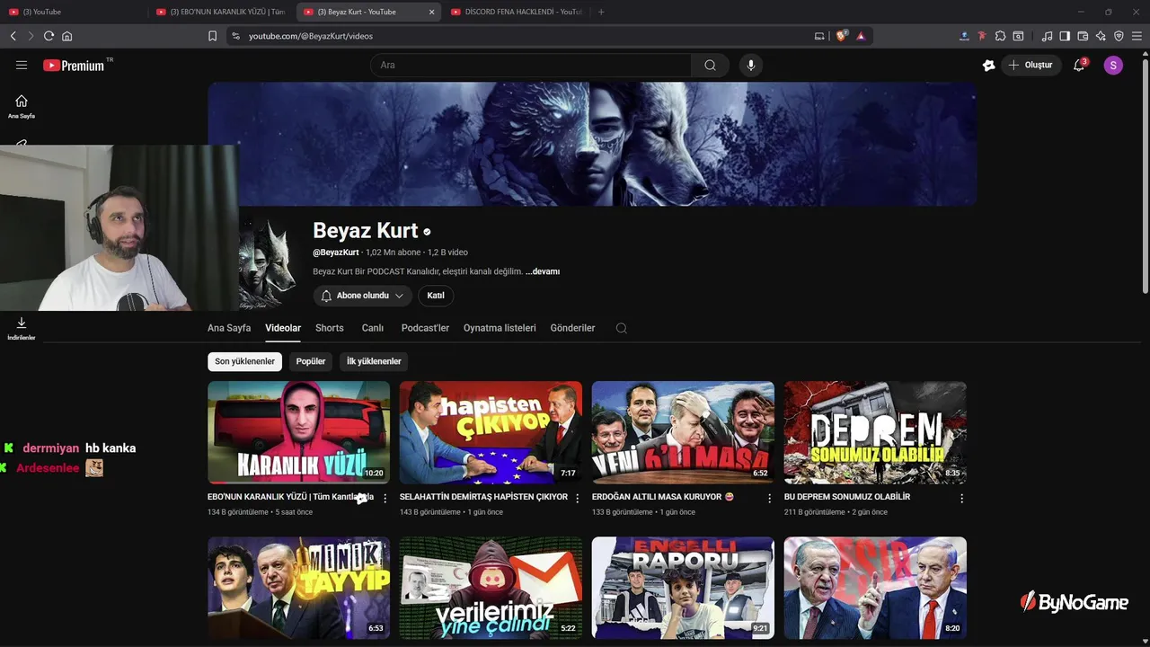This screenshot has width=1150, height=647.
Task: Open the Brave VPN shield icon
Action: click(x=1119, y=36)
